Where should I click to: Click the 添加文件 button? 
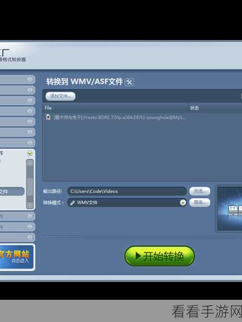[x=60, y=96]
